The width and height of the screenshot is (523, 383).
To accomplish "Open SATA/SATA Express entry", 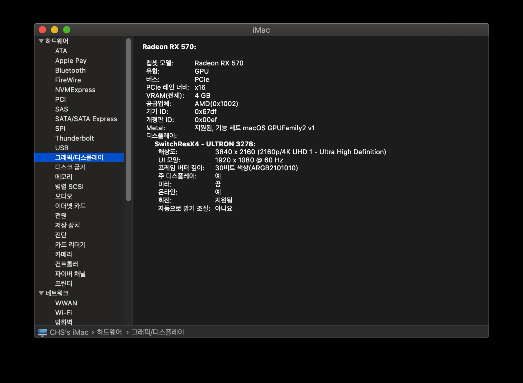I will (x=86, y=119).
